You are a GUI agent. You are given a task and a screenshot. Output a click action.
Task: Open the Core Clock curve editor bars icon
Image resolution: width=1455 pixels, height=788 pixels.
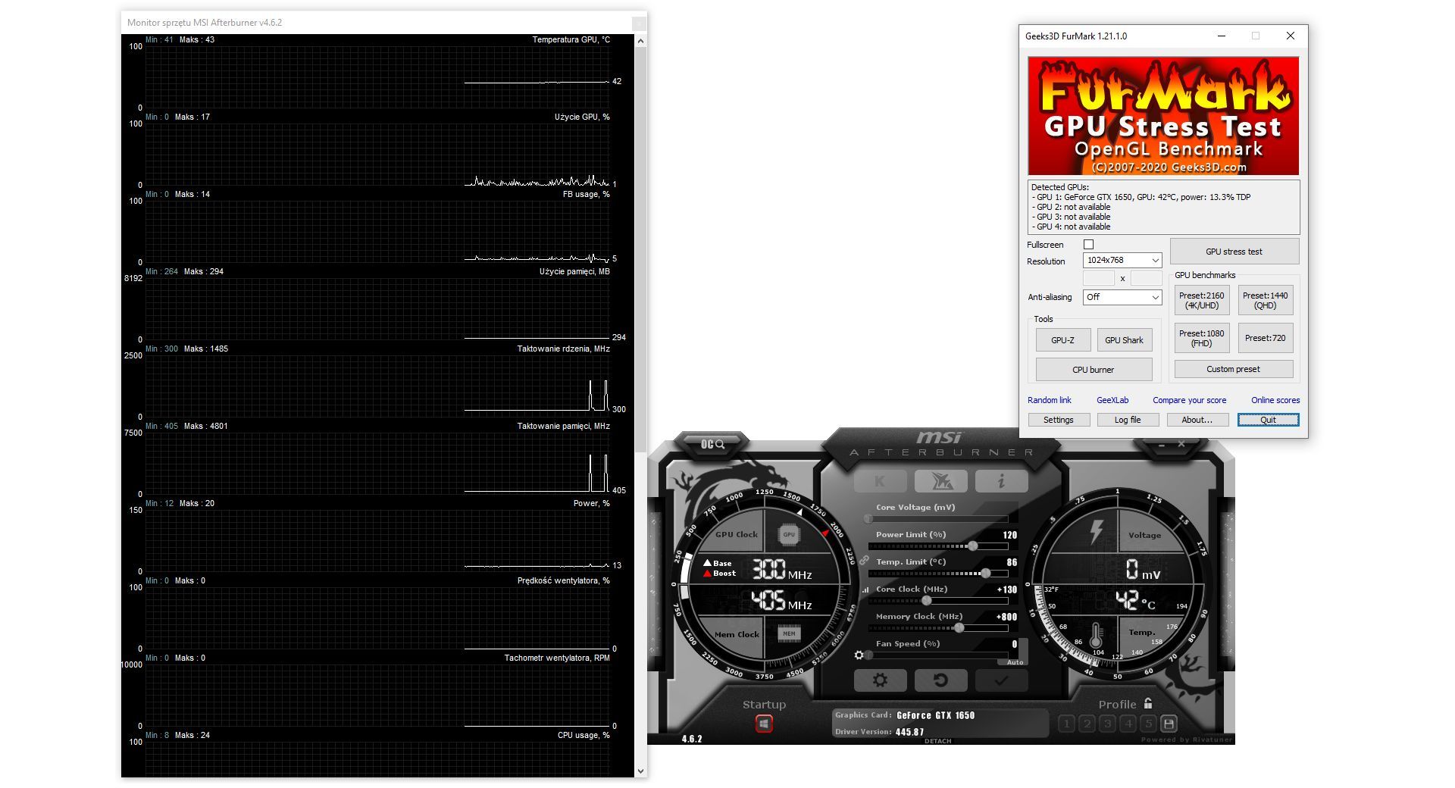pyautogui.click(x=865, y=589)
